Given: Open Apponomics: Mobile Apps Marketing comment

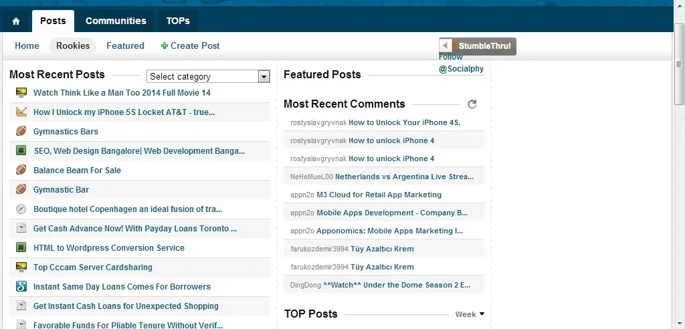Looking at the screenshot, I should point(390,231).
